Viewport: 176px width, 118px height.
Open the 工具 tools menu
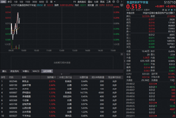(108, 2)
